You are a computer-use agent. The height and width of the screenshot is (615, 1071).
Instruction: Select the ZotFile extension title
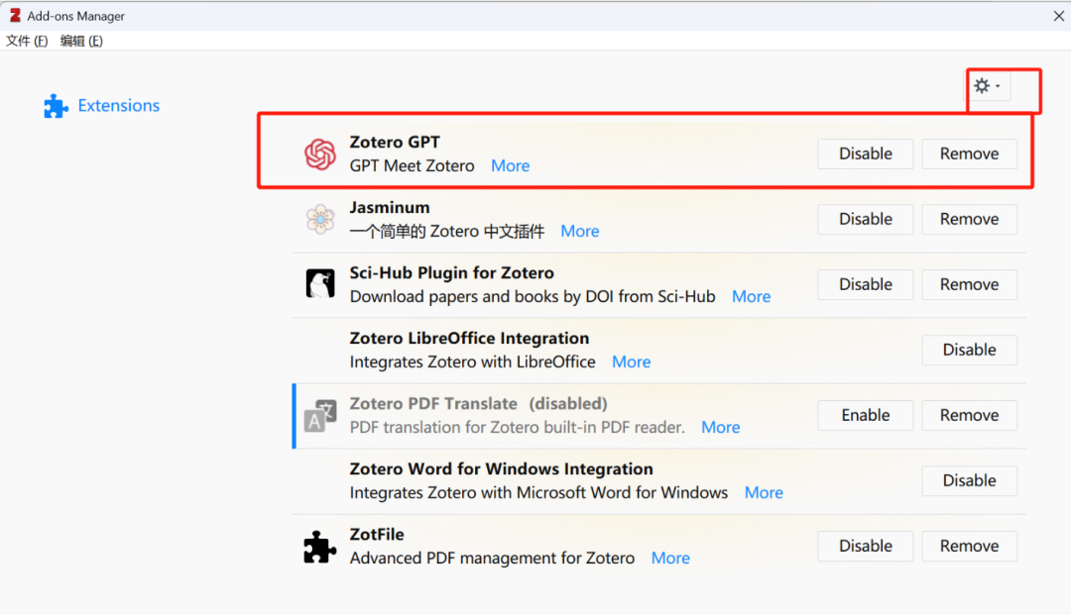coord(377,535)
